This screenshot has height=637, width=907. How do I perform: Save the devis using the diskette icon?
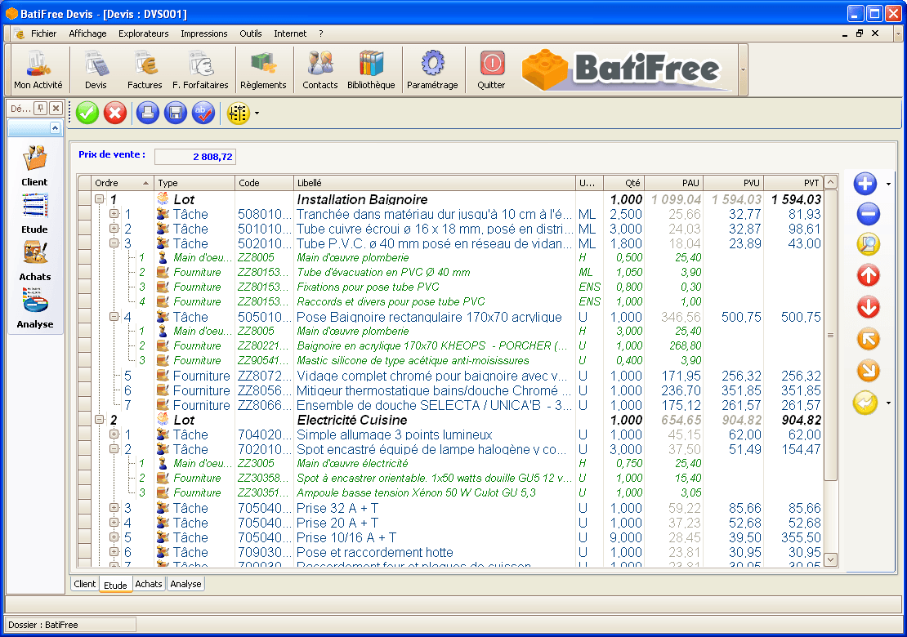175,113
